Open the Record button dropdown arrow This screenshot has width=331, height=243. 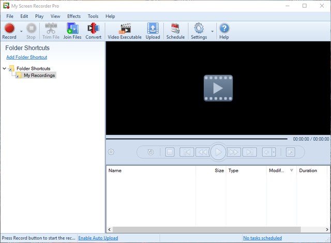point(21,31)
